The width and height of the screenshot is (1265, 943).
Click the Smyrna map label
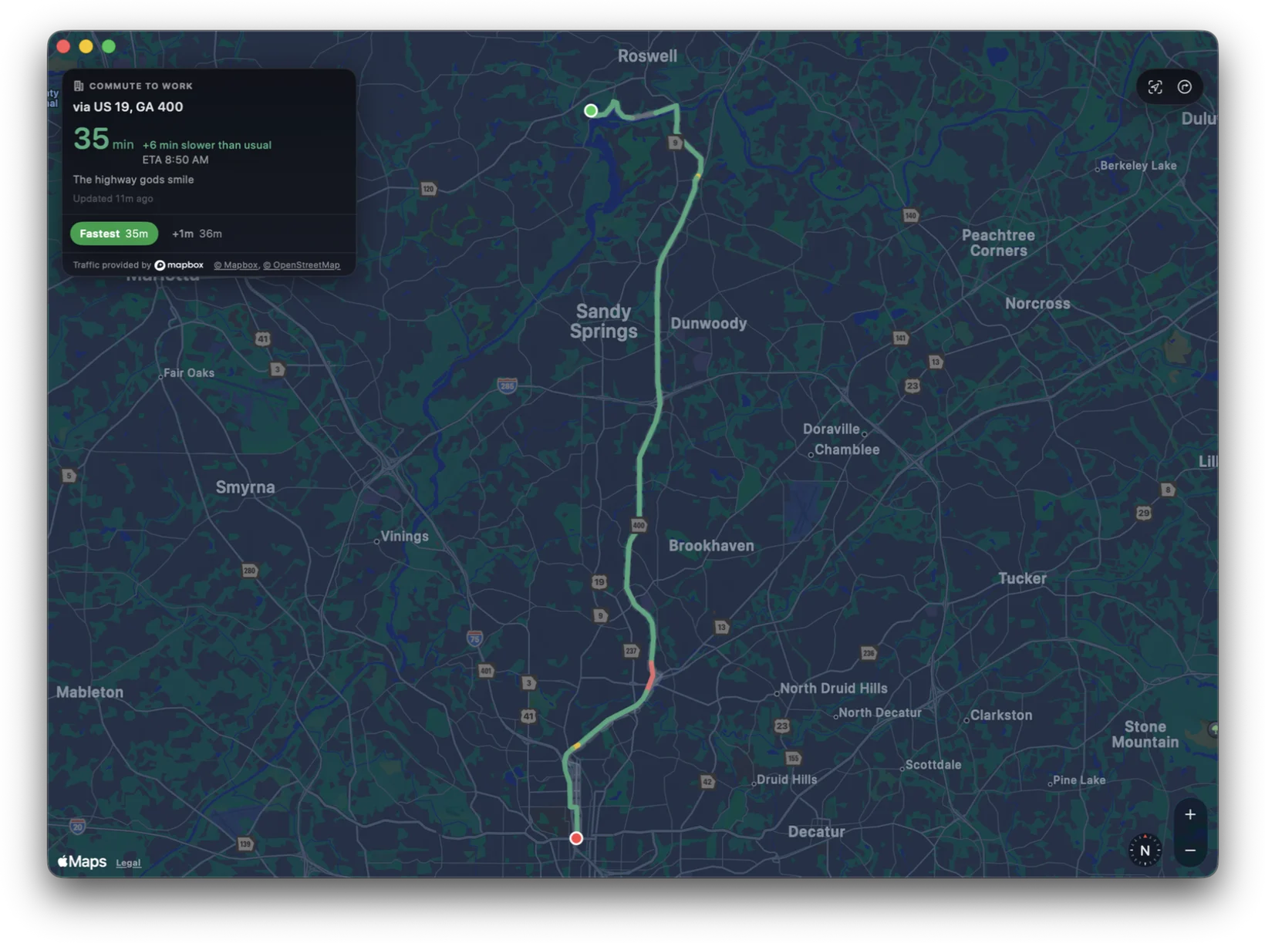(245, 487)
